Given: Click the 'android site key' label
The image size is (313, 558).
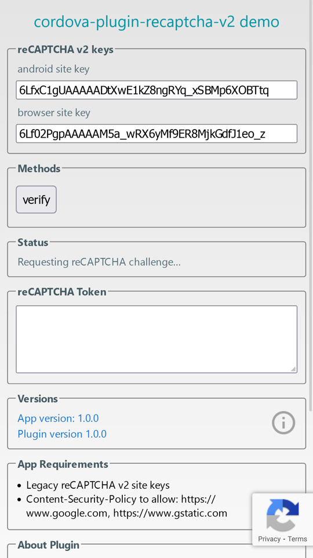Looking at the screenshot, I should (x=53, y=69).
